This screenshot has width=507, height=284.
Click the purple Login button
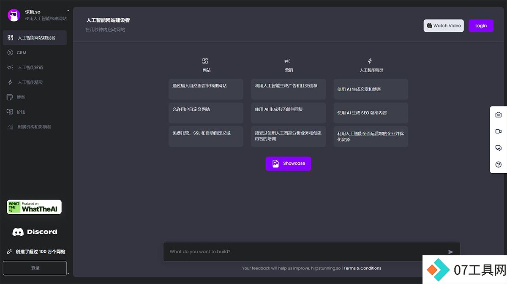(x=481, y=26)
